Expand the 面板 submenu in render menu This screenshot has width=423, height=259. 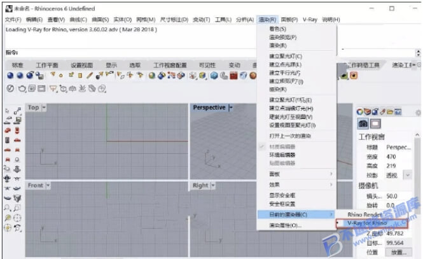[296, 174]
